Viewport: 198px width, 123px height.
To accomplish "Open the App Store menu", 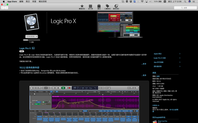I will click(x=12, y=2).
